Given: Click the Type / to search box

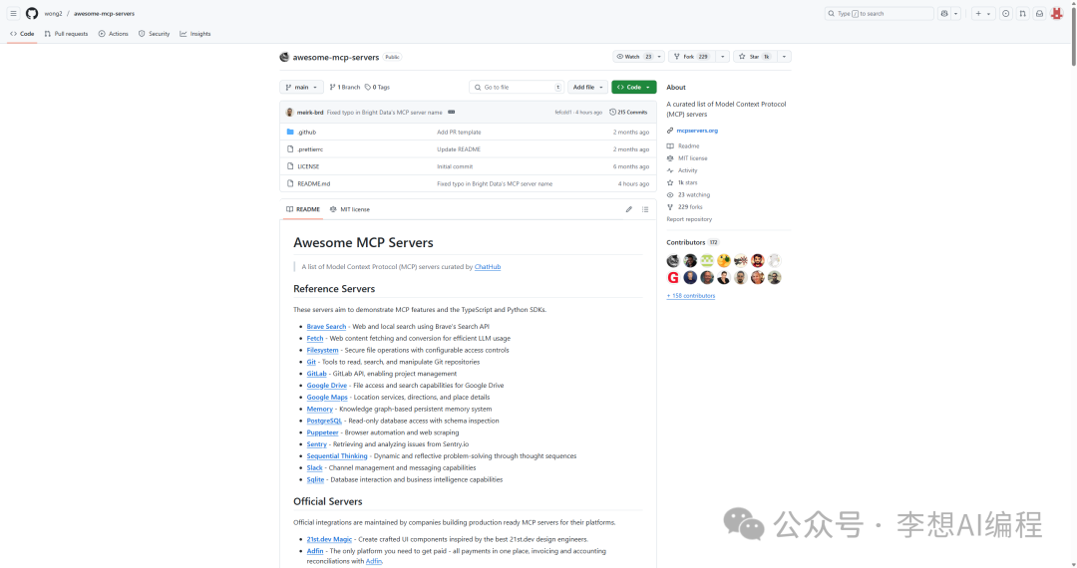Looking at the screenshot, I should [x=880, y=14].
